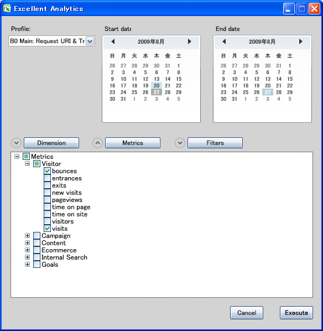Screen dimensions: 323x331
Task: Open the Filters section
Action: (x=215, y=143)
